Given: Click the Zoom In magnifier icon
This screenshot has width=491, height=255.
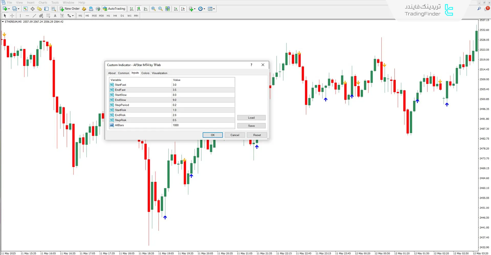Looking at the screenshot, I should (153, 9).
